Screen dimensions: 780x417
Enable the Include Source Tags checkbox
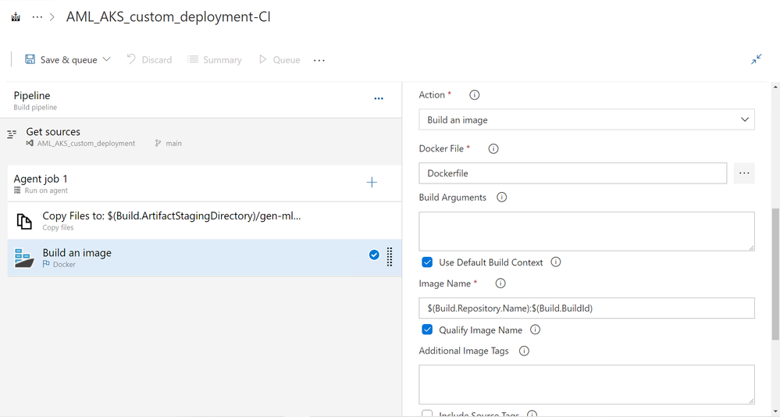pos(427,414)
